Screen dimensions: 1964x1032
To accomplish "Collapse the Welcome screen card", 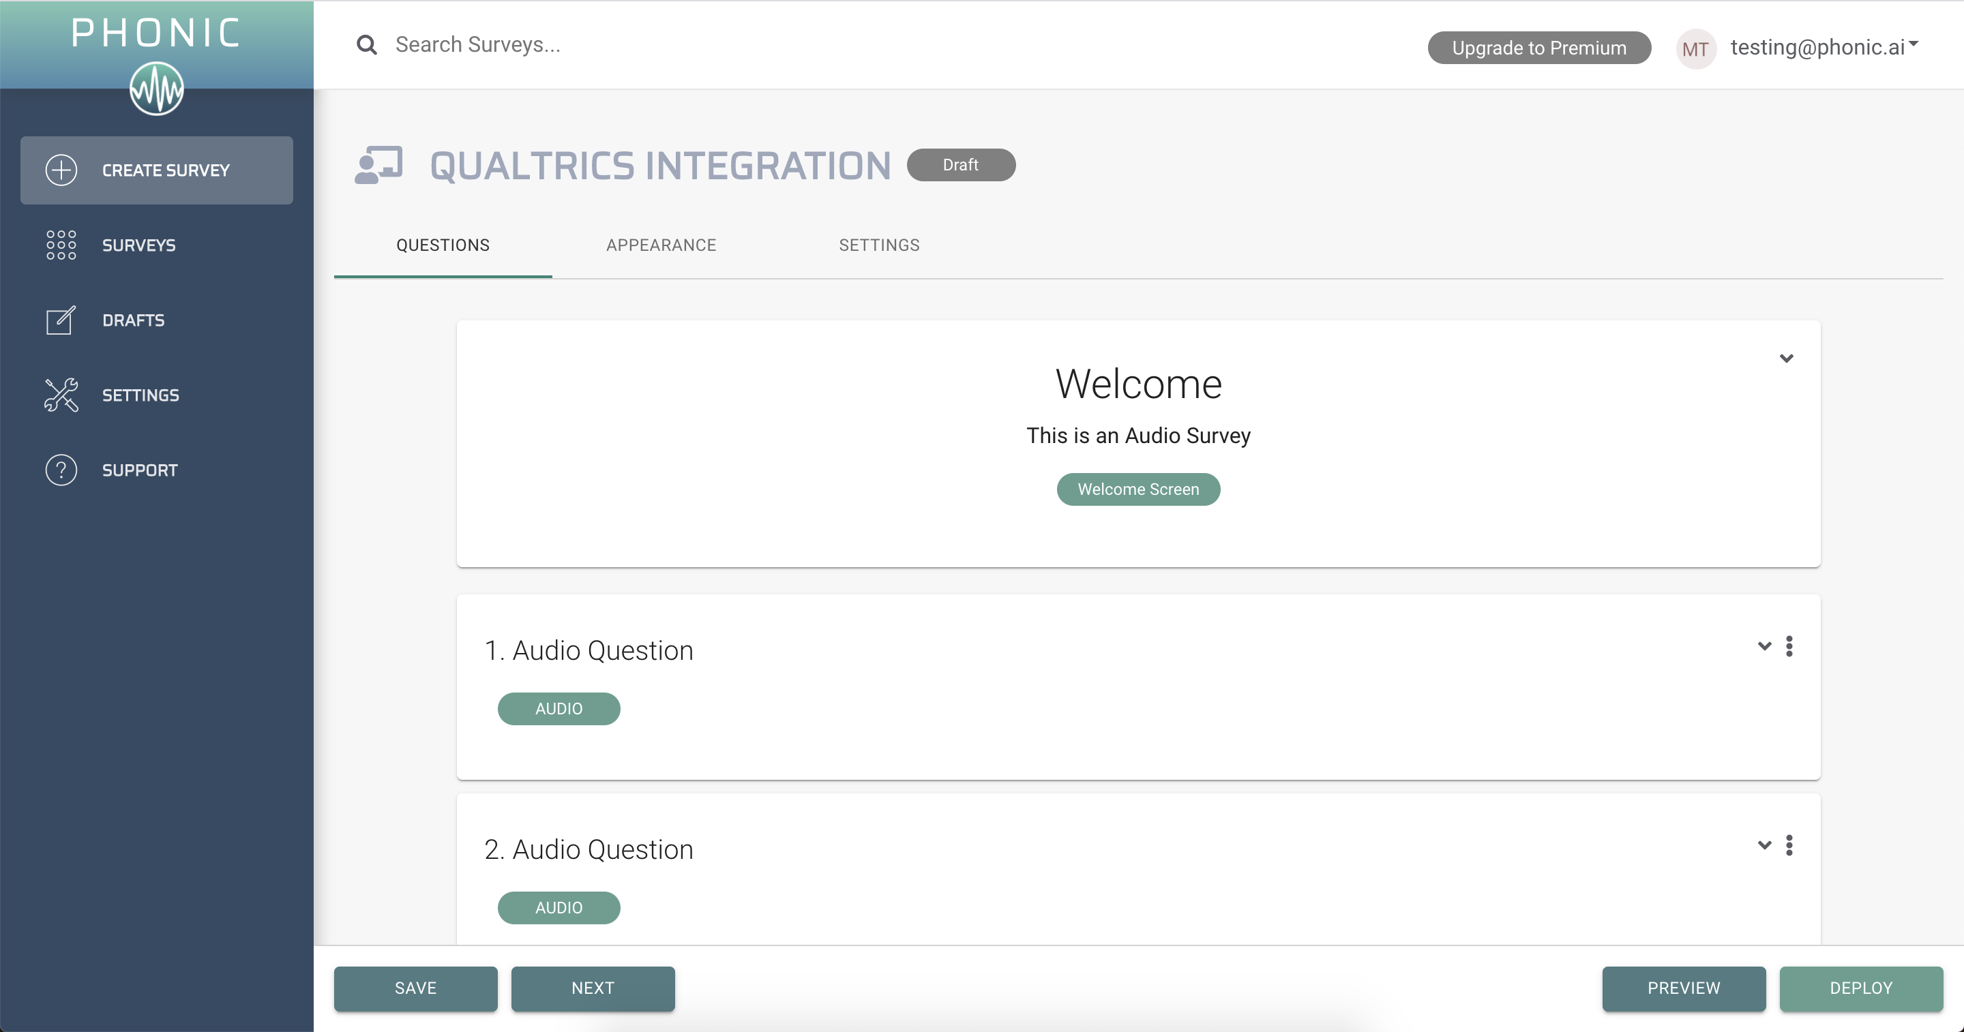I will click(1787, 359).
